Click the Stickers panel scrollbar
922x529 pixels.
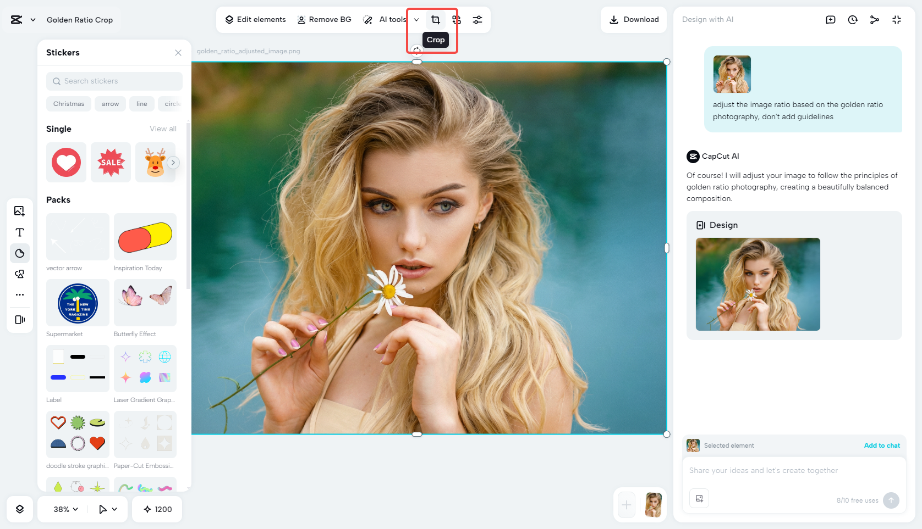188,206
